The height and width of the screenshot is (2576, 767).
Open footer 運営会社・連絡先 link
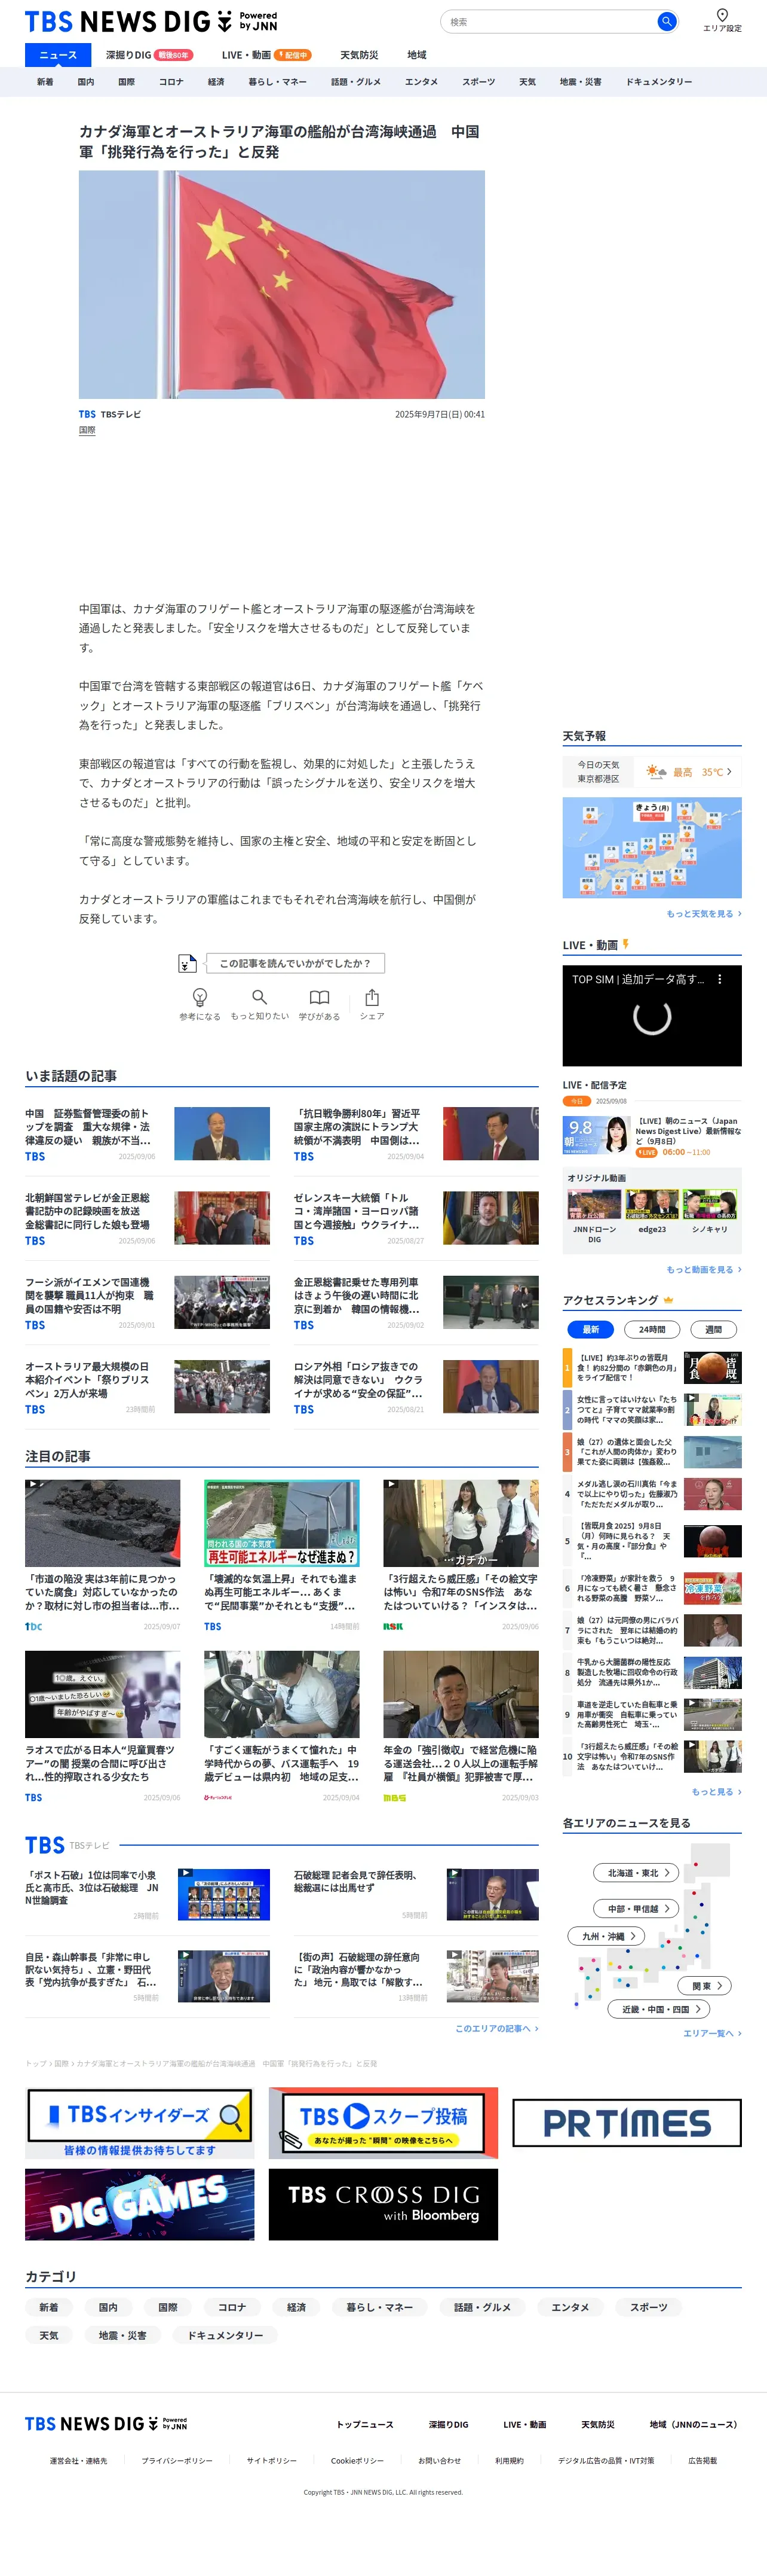(x=79, y=2460)
